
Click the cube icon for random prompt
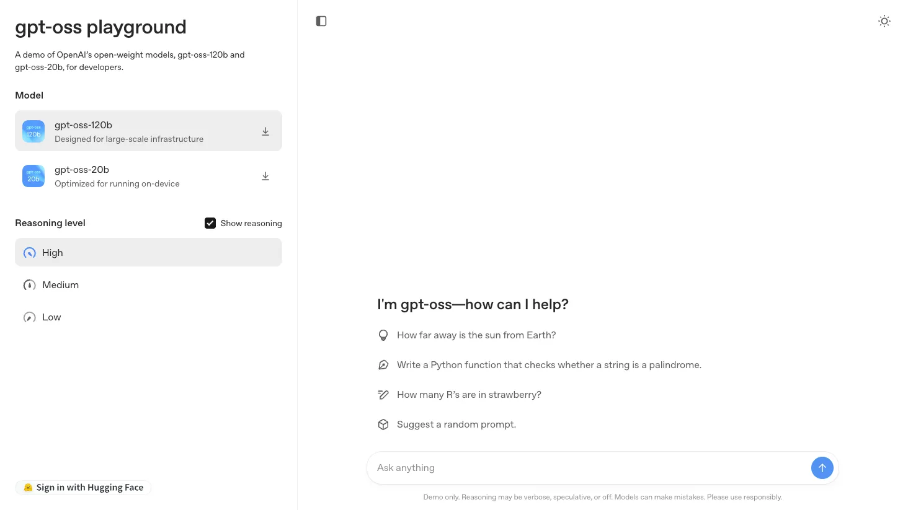pyautogui.click(x=383, y=424)
